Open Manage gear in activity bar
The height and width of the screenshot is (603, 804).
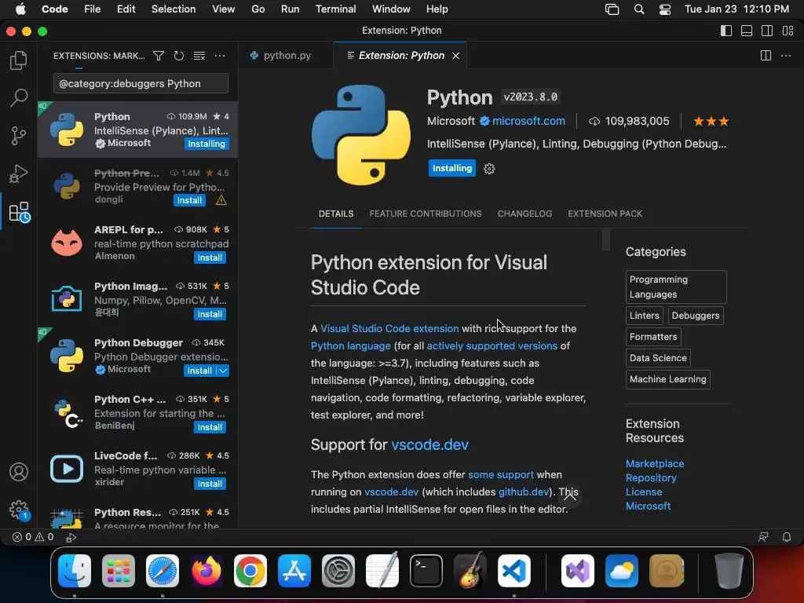point(20,510)
